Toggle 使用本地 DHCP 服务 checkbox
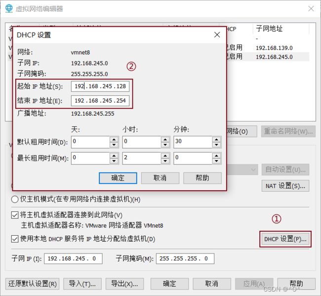The image size is (321, 296). [15, 239]
